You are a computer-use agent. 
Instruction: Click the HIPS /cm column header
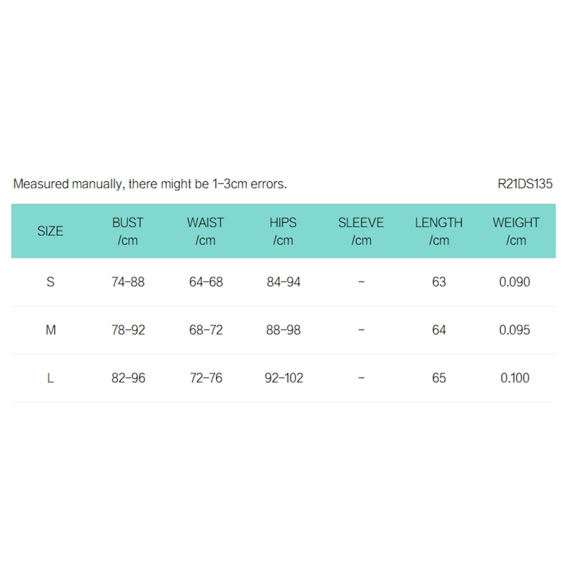(283, 231)
